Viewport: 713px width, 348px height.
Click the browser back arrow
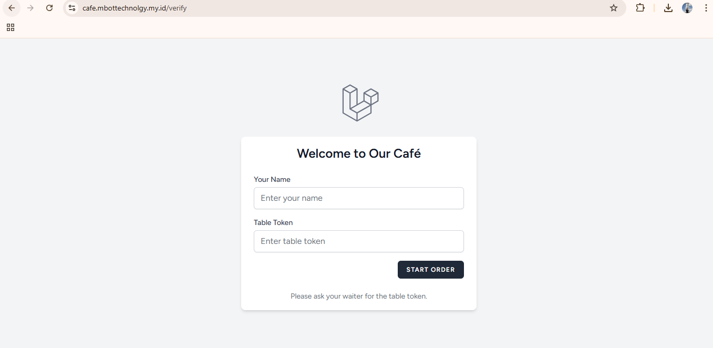[12, 8]
